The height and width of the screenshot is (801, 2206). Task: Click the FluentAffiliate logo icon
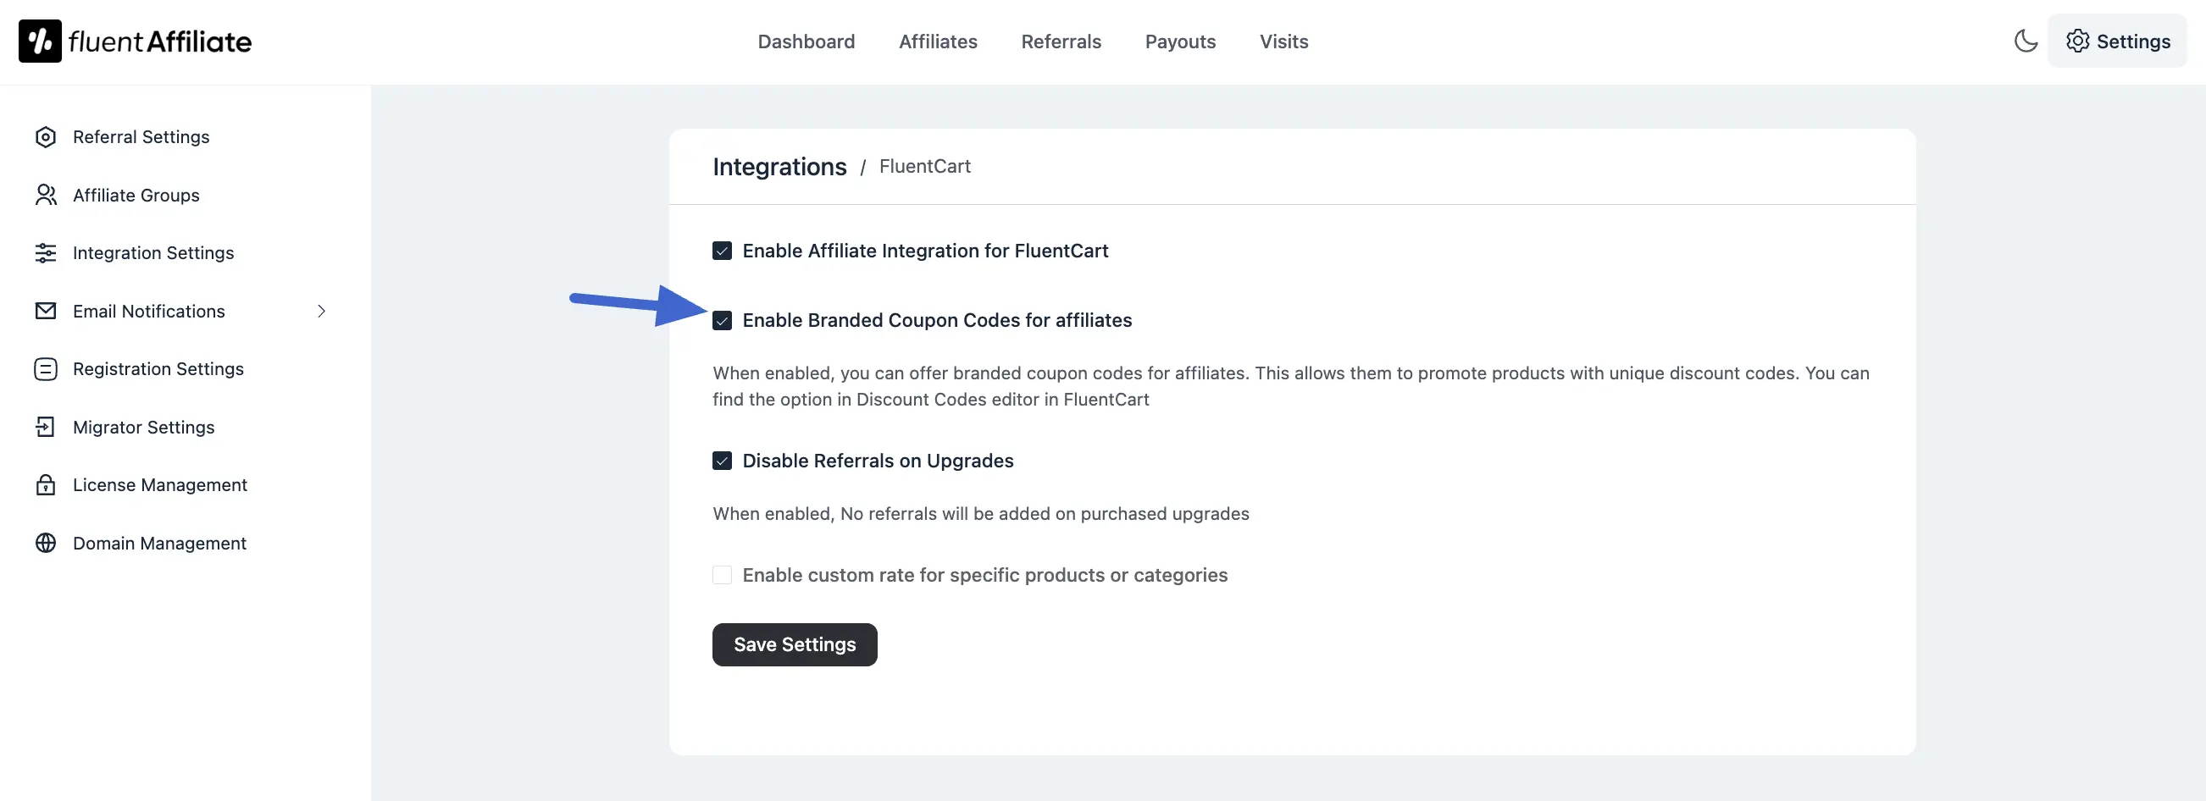[41, 41]
